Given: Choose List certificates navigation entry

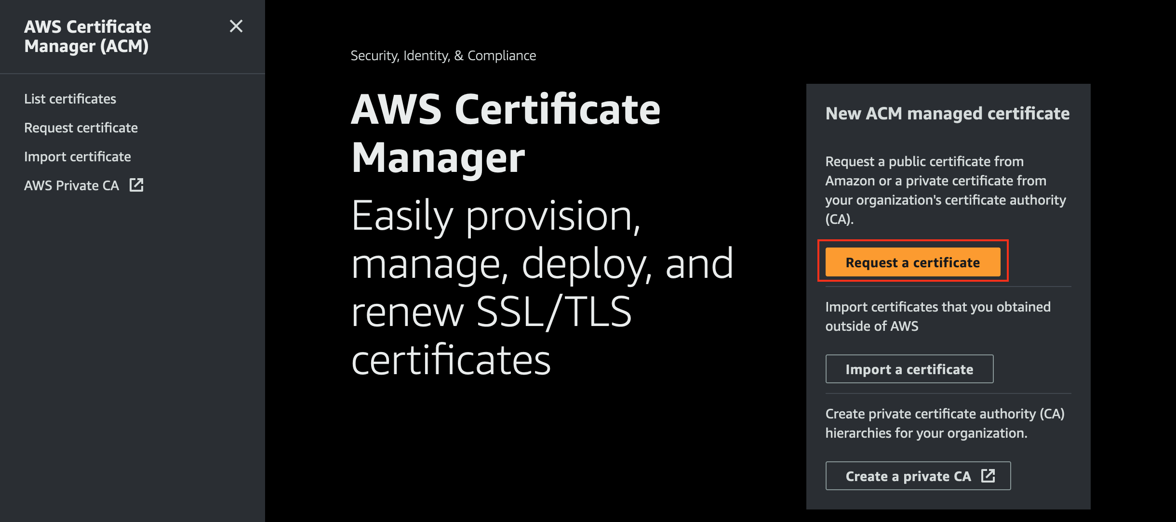Looking at the screenshot, I should (x=69, y=99).
